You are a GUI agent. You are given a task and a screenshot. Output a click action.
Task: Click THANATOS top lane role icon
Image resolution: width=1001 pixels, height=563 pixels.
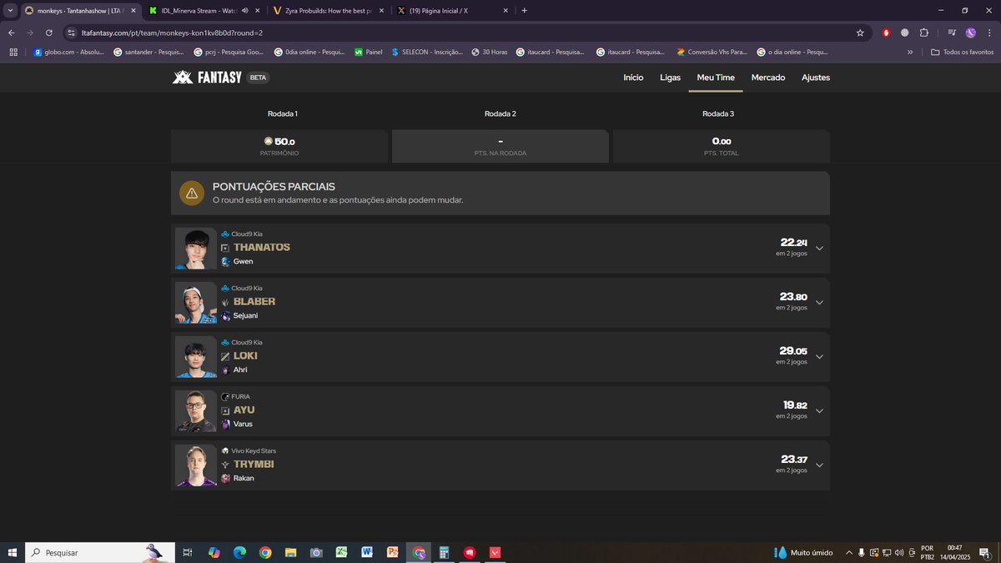tap(225, 248)
